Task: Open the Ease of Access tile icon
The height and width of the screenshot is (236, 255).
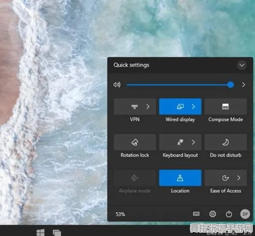Action: tap(225, 178)
